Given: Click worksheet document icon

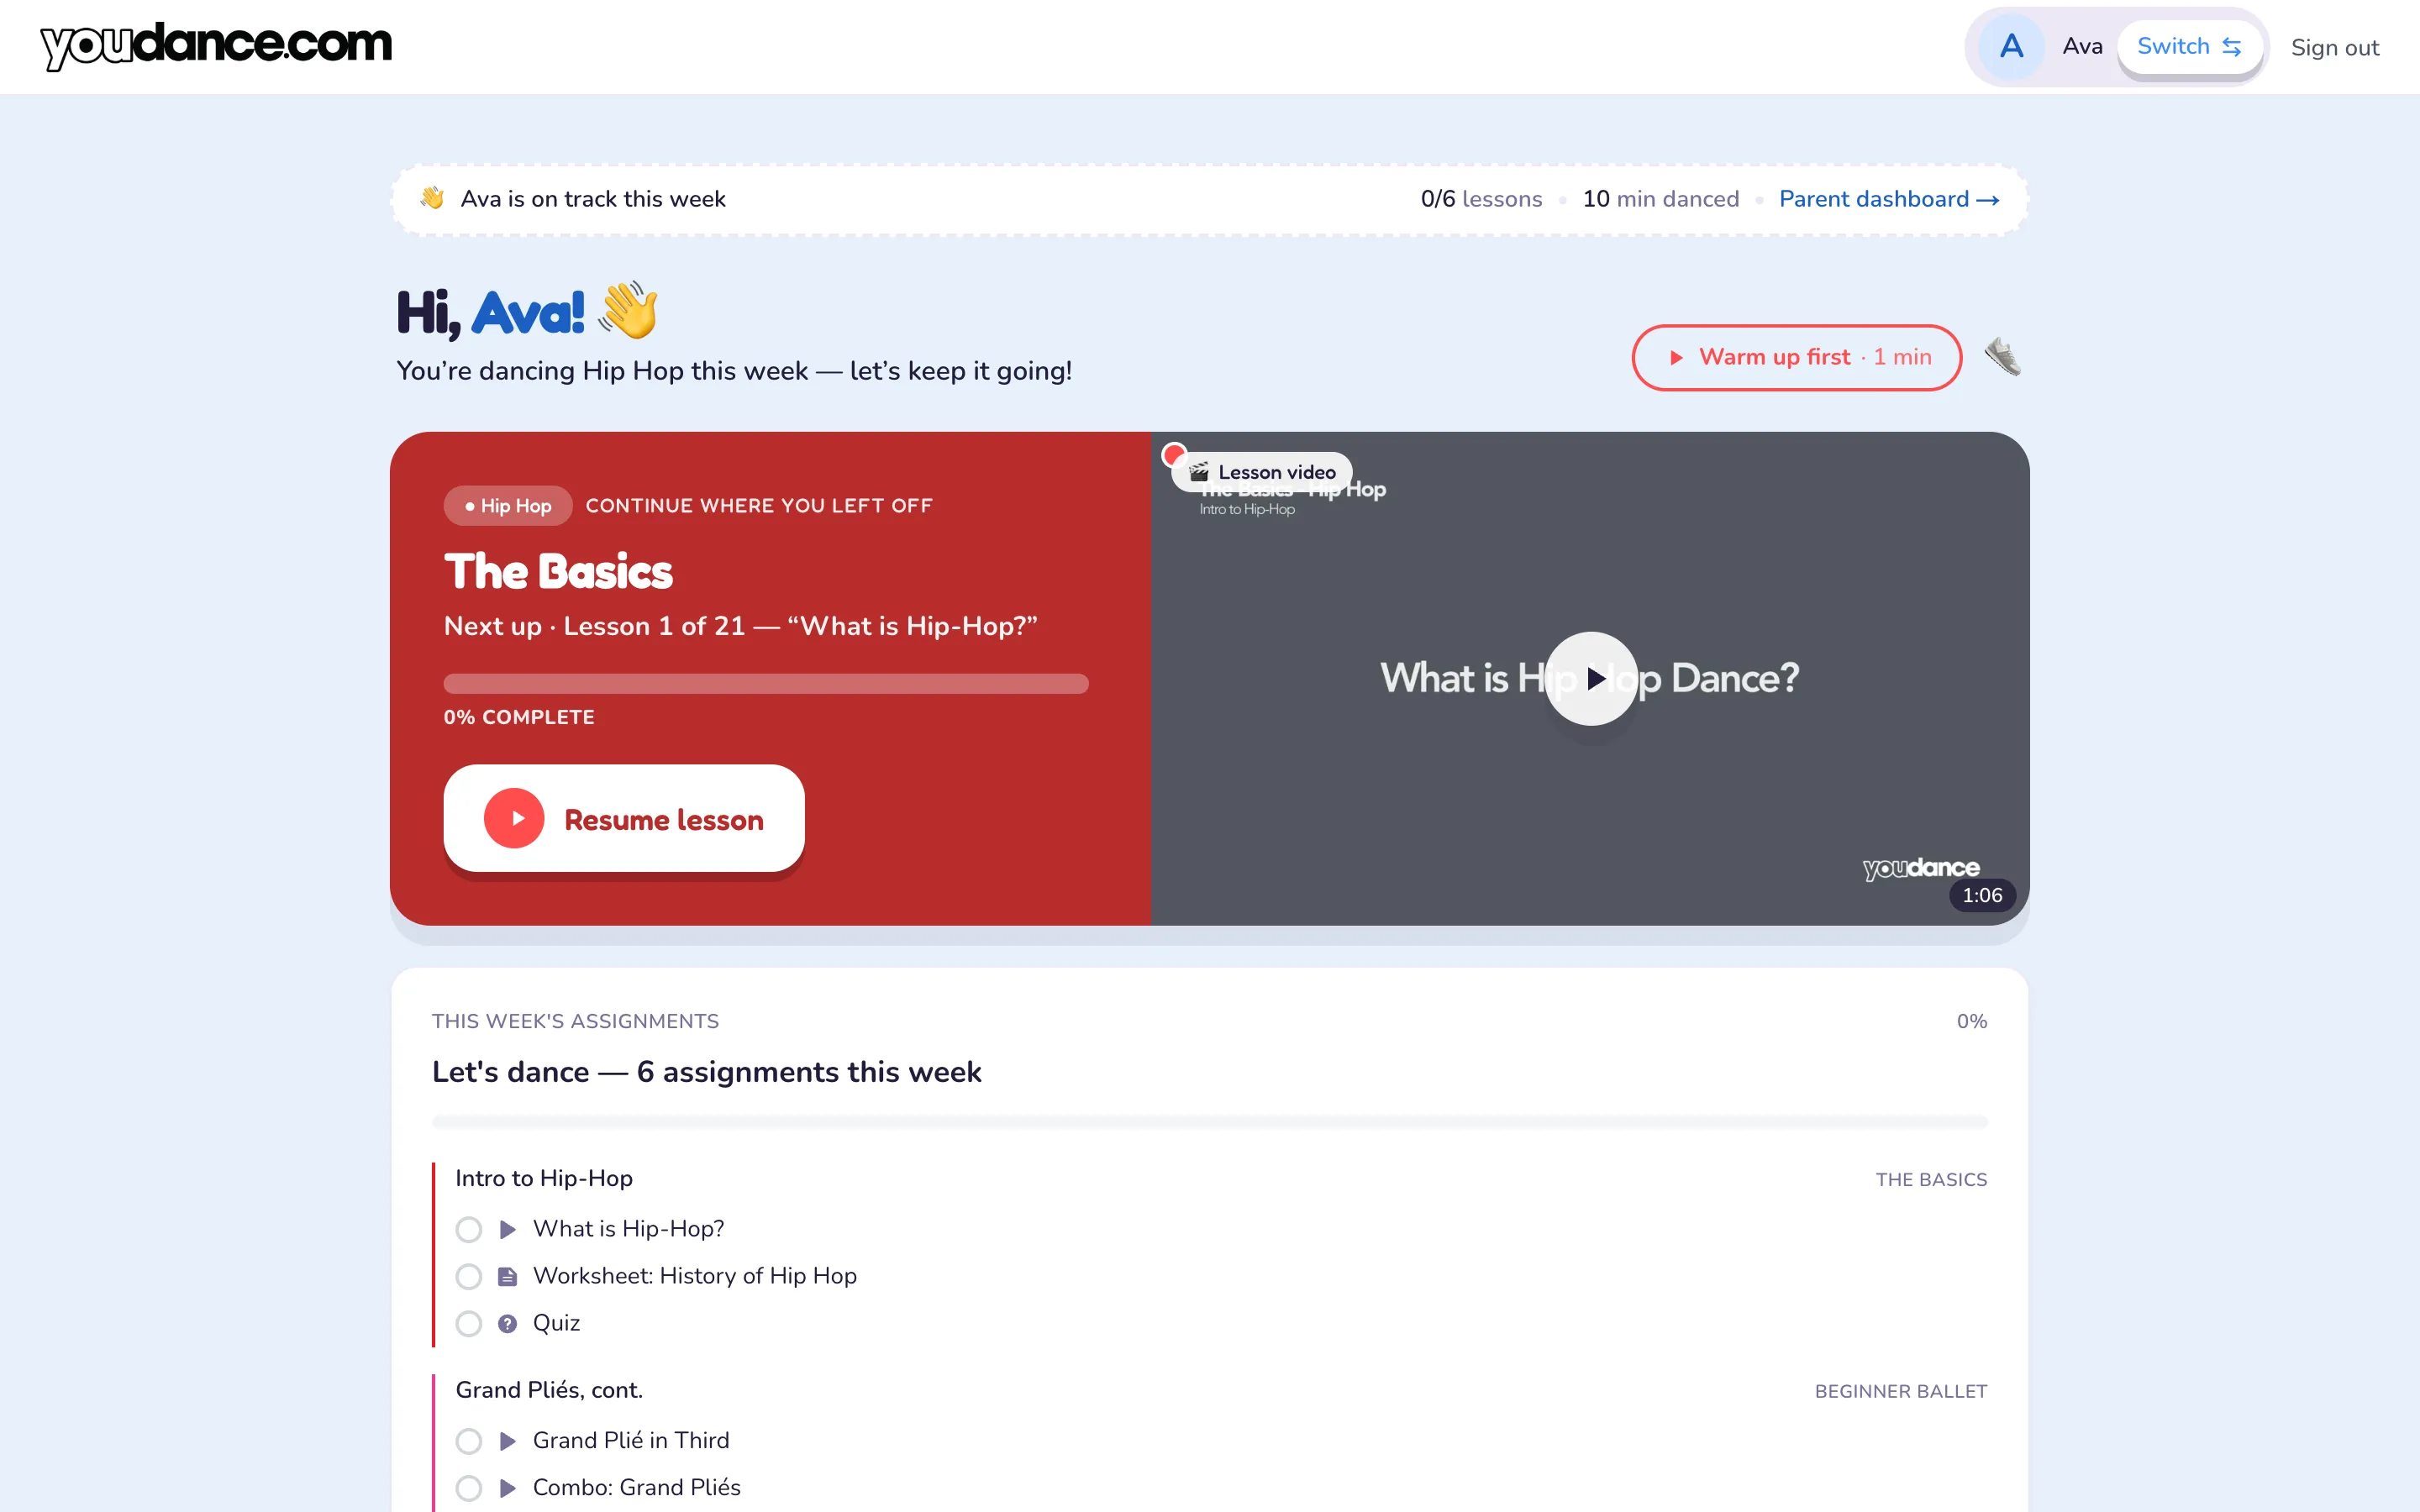Looking at the screenshot, I should (x=508, y=1277).
